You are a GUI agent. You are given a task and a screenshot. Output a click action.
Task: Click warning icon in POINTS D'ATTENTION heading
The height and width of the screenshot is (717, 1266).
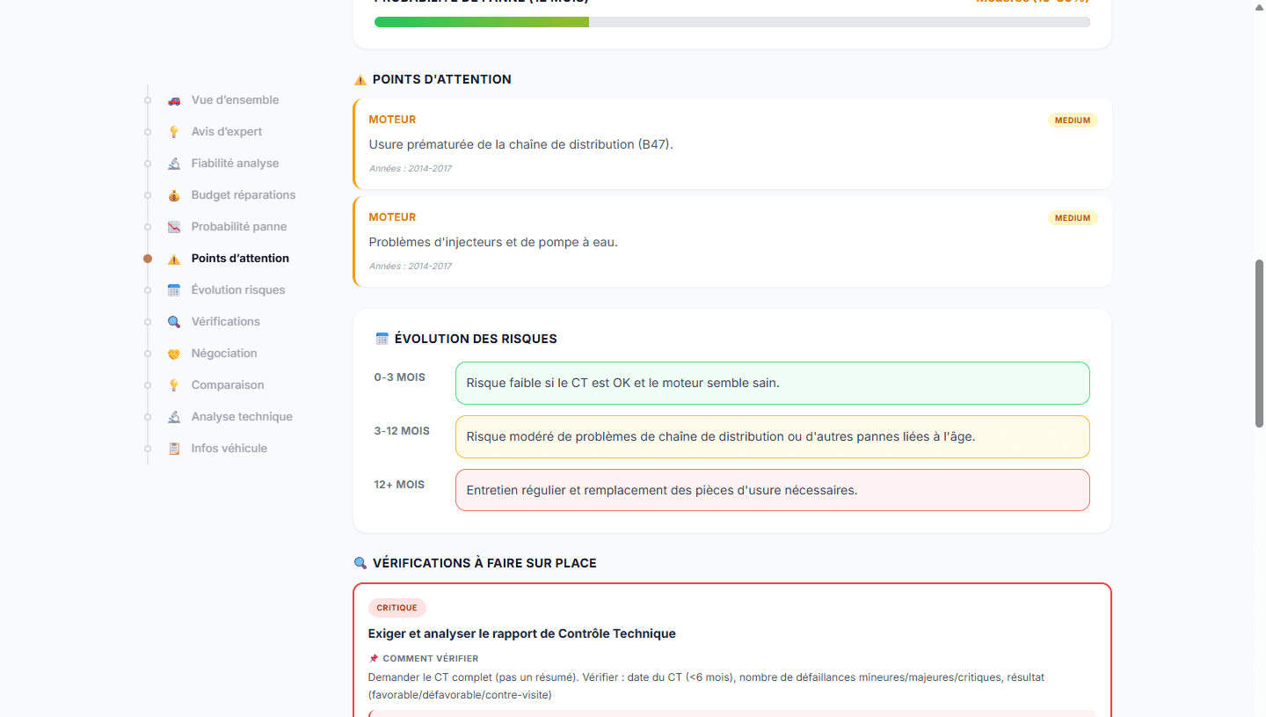coord(360,80)
